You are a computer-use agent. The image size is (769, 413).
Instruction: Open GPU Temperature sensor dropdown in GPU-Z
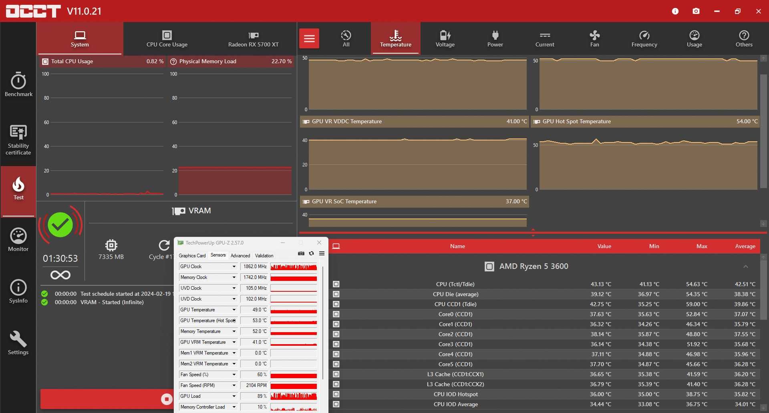pyautogui.click(x=234, y=310)
